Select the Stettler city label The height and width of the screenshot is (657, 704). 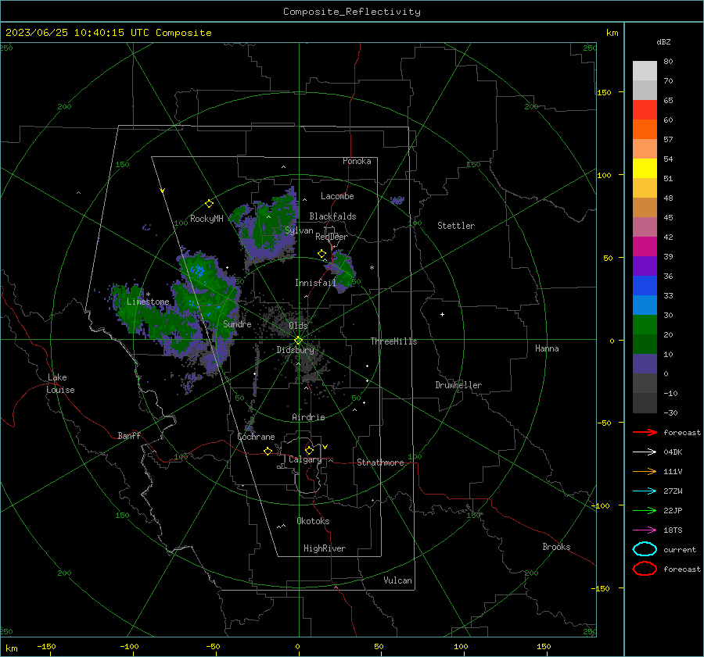(456, 226)
